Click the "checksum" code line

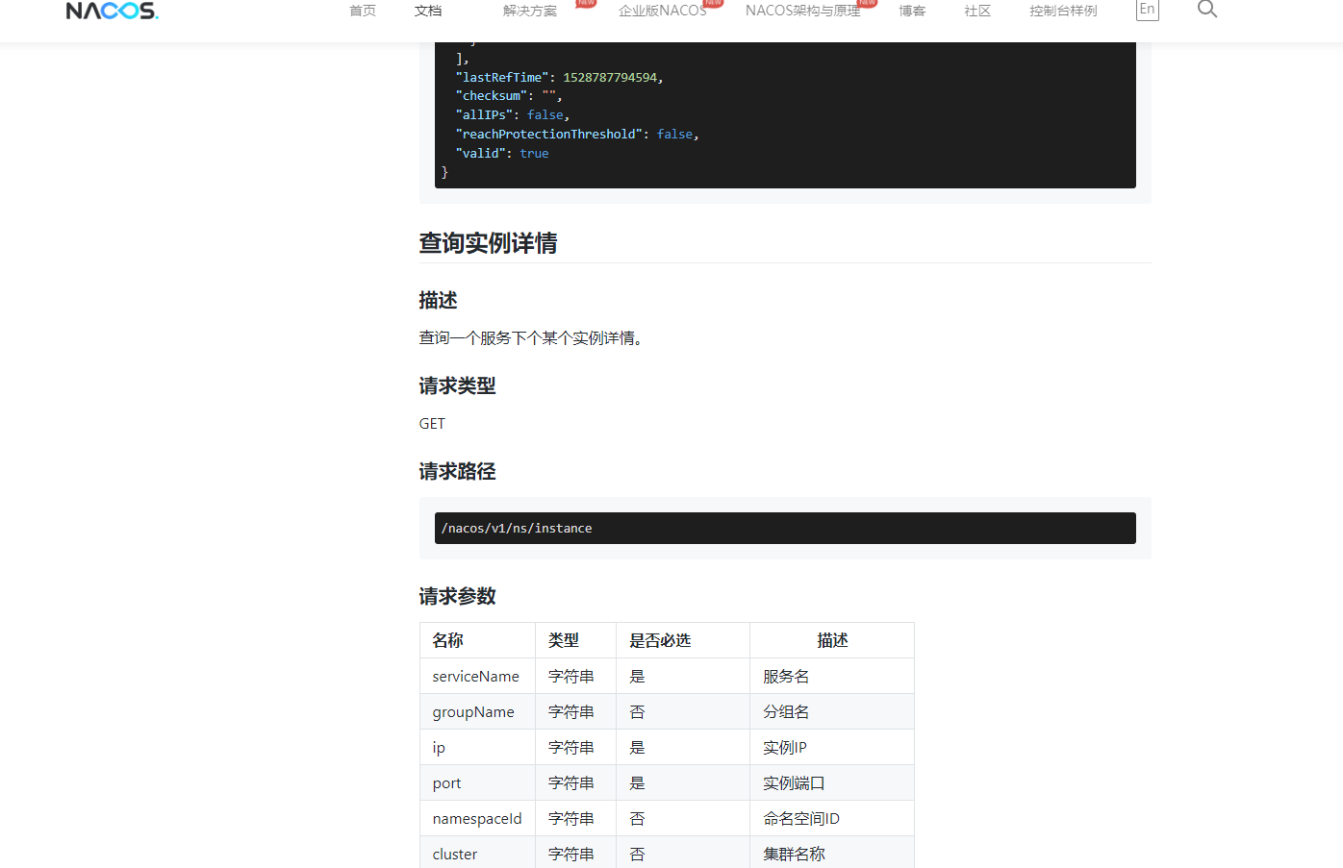click(509, 95)
